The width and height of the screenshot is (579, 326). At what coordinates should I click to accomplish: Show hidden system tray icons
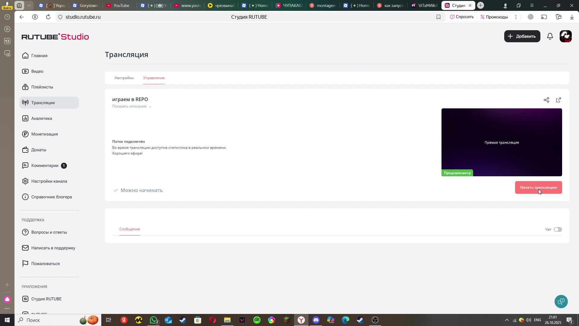(507, 320)
